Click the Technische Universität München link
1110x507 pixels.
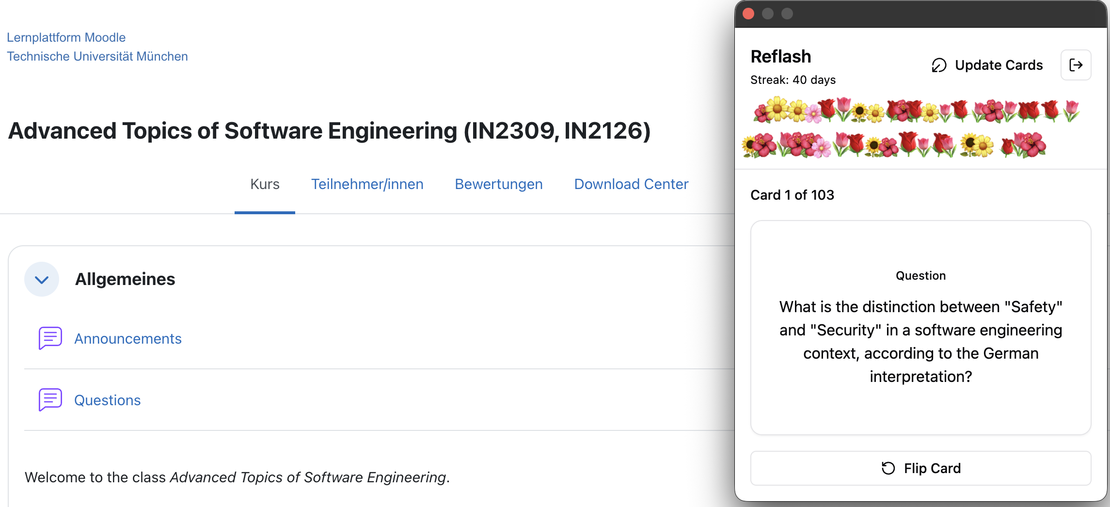coord(97,56)
